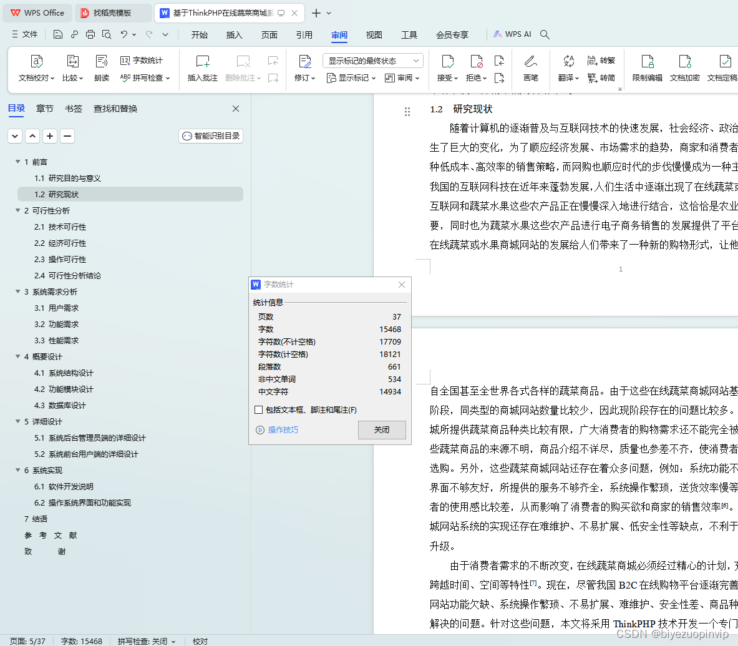Convert text with 转繁 button
This screenshot has width=738, height=646.
(601, 61)
